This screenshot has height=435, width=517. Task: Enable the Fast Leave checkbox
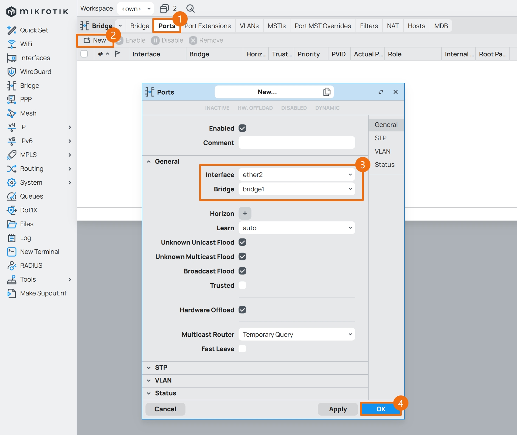pos(242,349)
